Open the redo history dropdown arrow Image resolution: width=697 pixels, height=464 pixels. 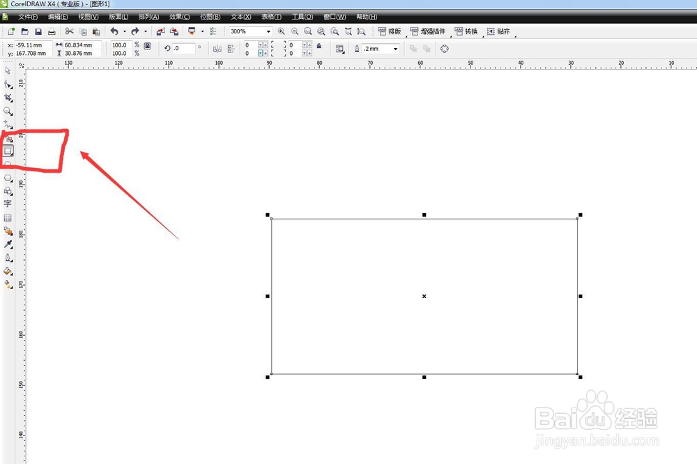(x=146, y=31)
